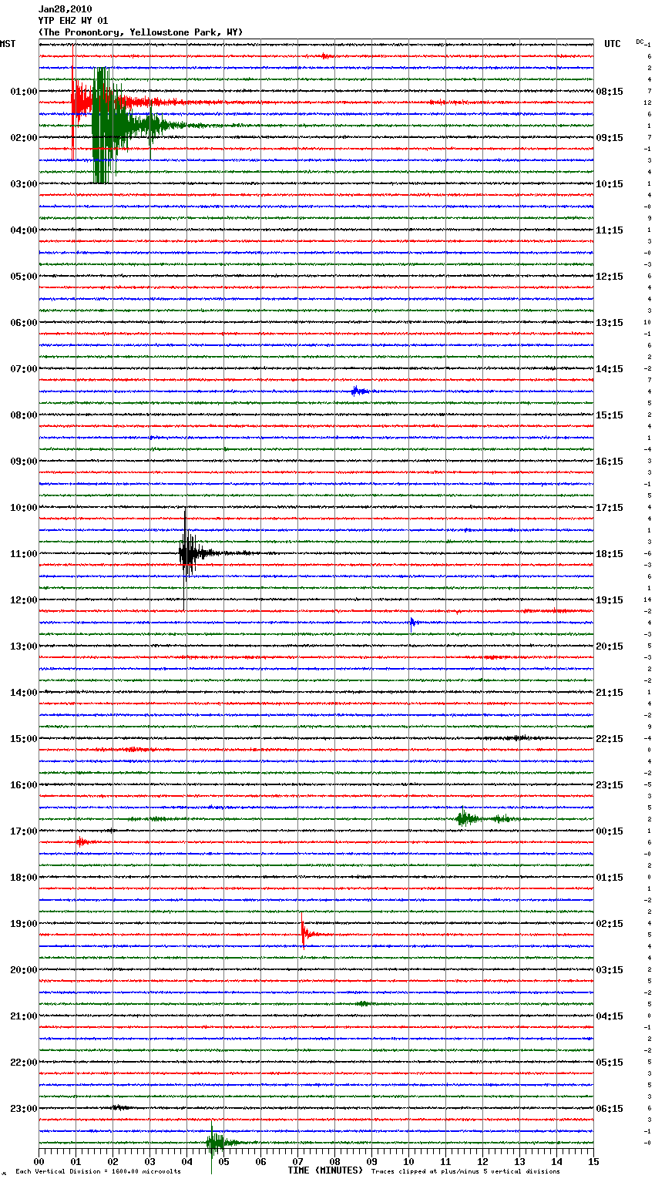Select the 12:00 MST time label
Image resolution: width=655 pixels, height=1182 pixels.
pyautogui.click(x=23, y=600)
